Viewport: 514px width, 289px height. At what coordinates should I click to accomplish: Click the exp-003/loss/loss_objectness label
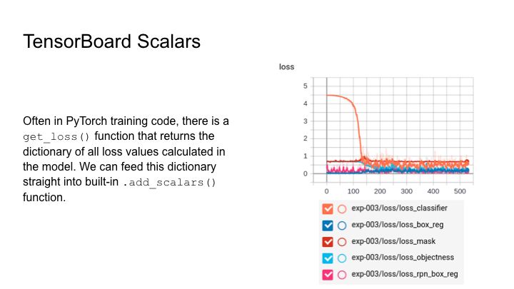403,258
